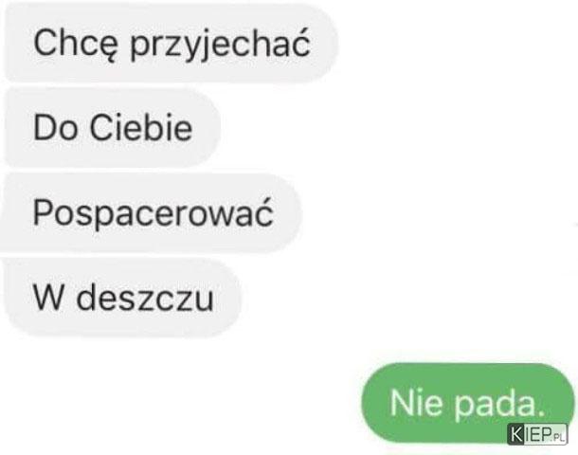Click the dark K square in watermark

click(x=516, y=434)
